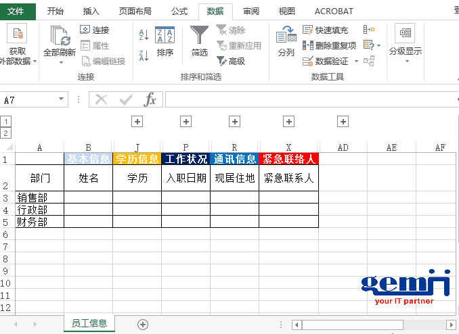Screen dimensions: 459x334
Task: Open the what-if analysis dropdown arrow
Action: 379,45
